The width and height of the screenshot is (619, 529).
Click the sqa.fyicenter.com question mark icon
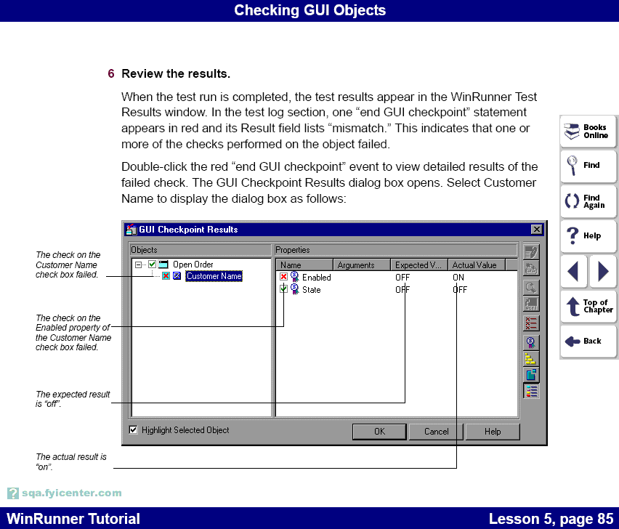tap(12, 493)
